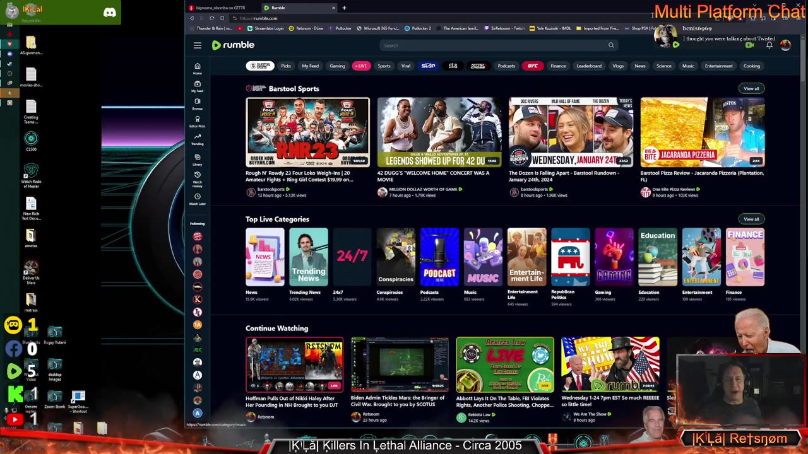The height and width of the screenshot is (454, 808).
Task: Click the Continue Watching heading
Action: coord(277,329)
